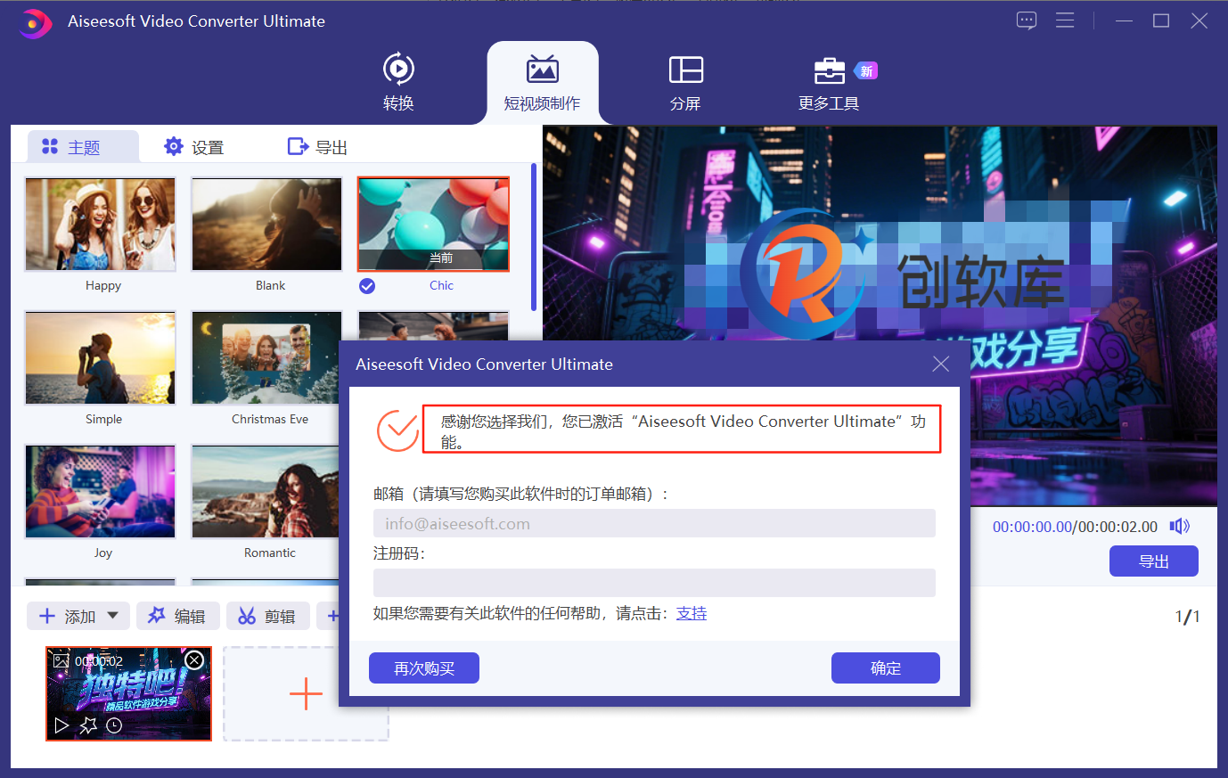Viewport: 1228px width, 778px height.
Task: Mute the preview with the speaker icon
Action: [1180, 527]
